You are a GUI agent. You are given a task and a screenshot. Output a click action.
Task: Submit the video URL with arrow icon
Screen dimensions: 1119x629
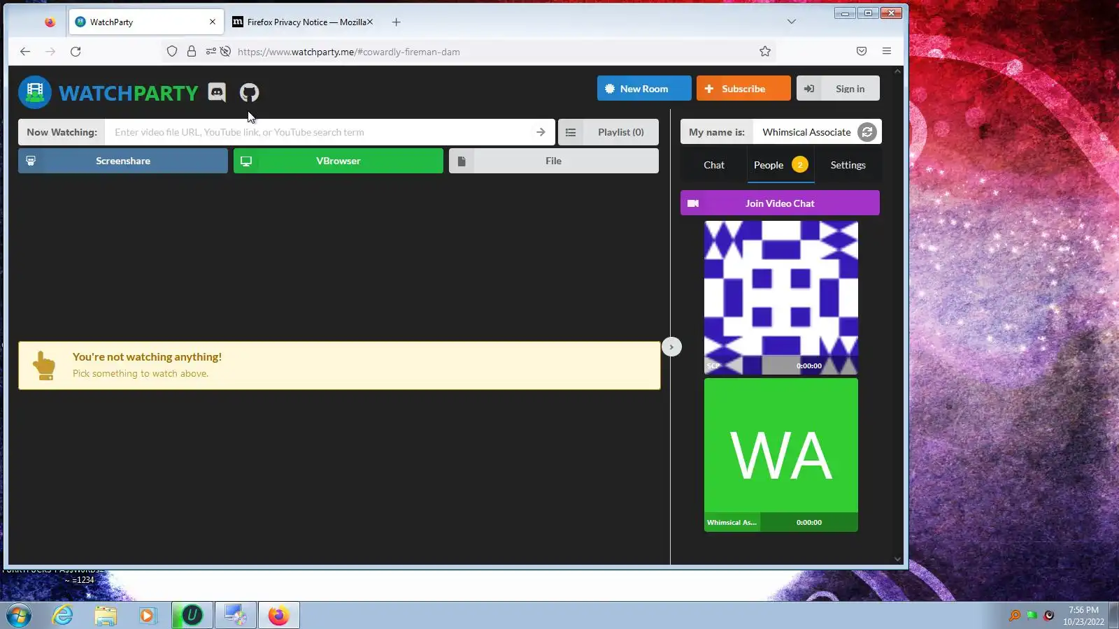pos(541,132)
